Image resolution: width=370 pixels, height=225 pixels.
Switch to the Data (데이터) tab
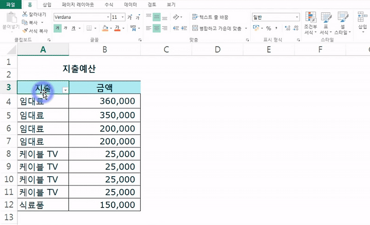click(131, 5)
